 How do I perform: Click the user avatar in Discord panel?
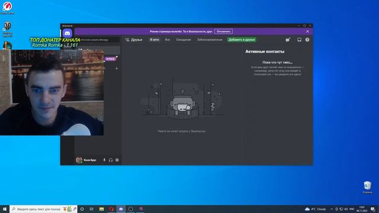click(79, 160)
